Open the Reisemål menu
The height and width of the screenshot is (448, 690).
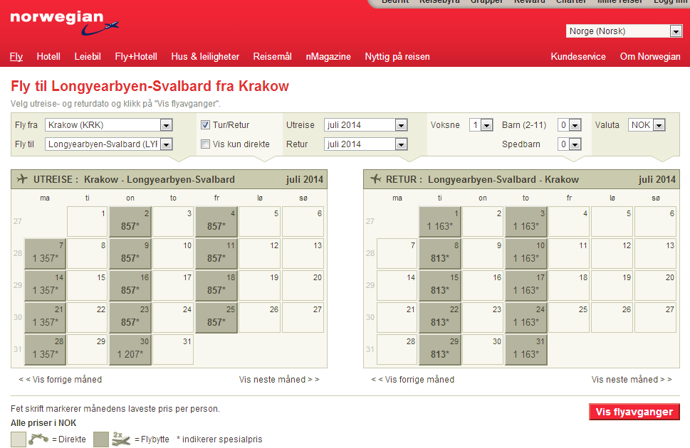tap(273, 56)
